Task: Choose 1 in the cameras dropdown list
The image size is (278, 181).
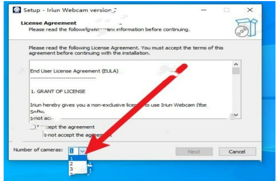Action: (78, 158)
